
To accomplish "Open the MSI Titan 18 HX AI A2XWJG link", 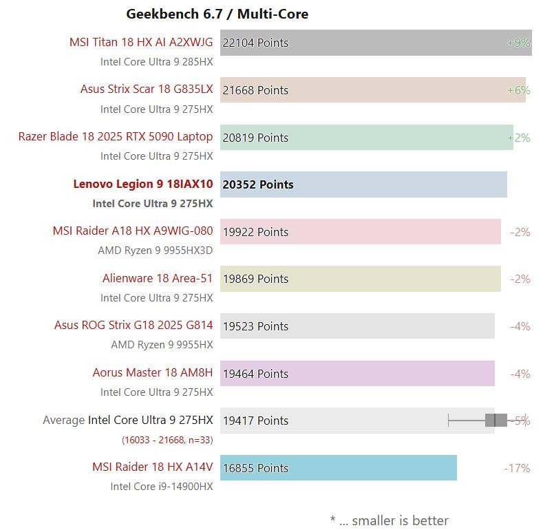I will point(141,42).
